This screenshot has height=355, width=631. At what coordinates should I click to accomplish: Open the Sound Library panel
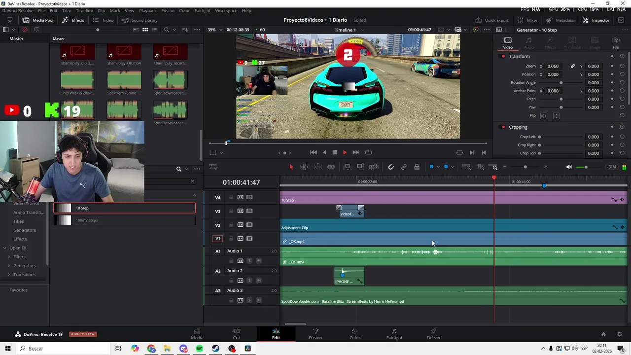tap(140, 20)
